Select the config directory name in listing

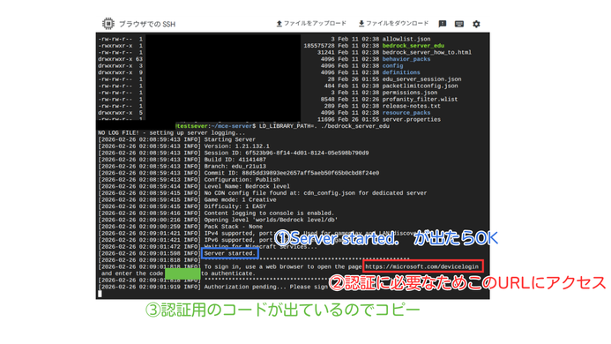point(393,65)
